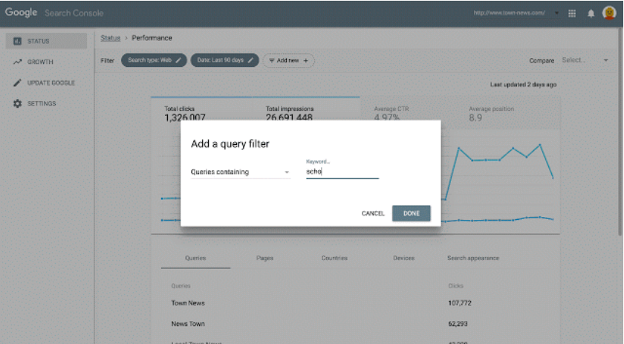This screenshot has width=624, height=344.
Task: Click the 107,772 clicks value
Action: coord(460,303)
